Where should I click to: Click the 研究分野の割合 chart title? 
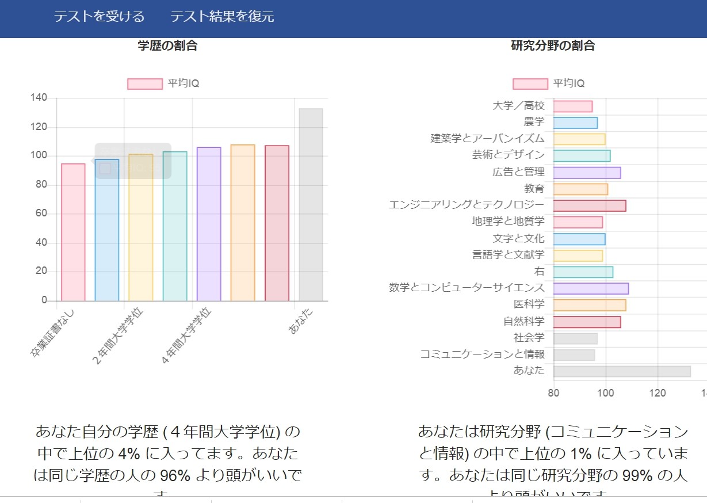click(x=553, y=45)
